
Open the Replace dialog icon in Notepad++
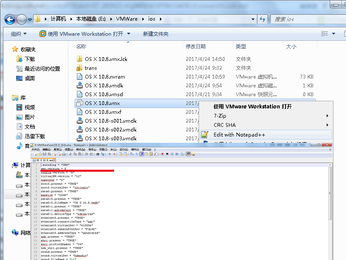[102, 154]
